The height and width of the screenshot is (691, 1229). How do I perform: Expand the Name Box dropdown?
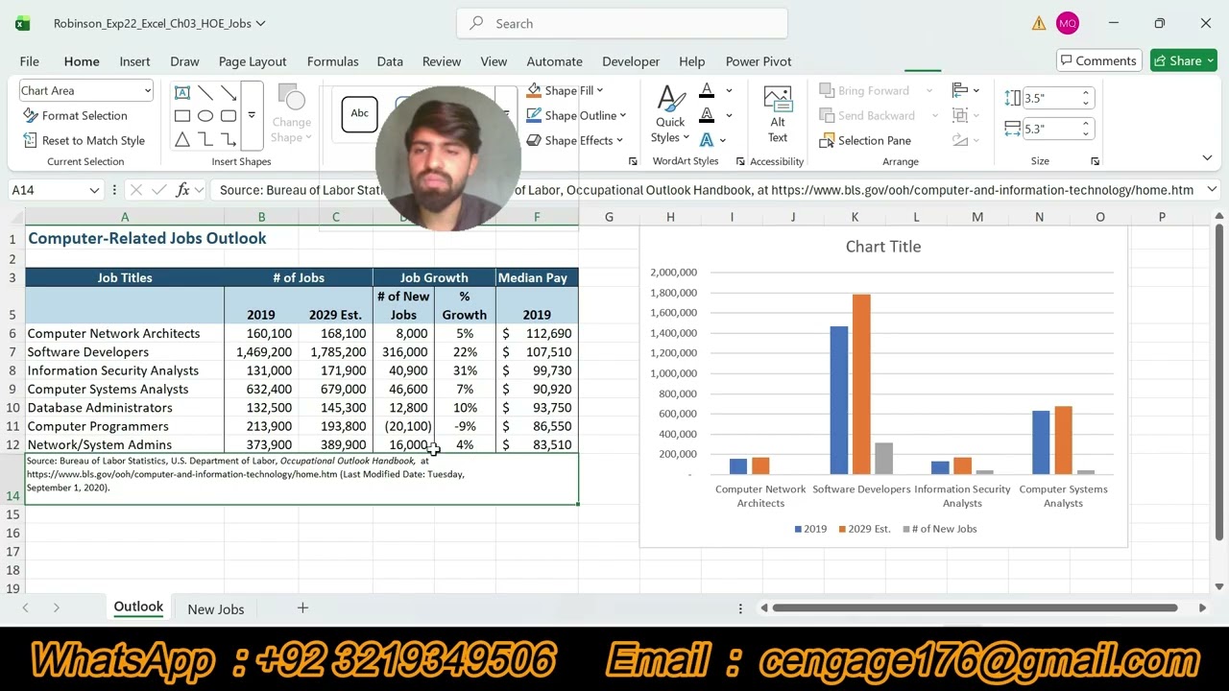click(x=93, y=190)
